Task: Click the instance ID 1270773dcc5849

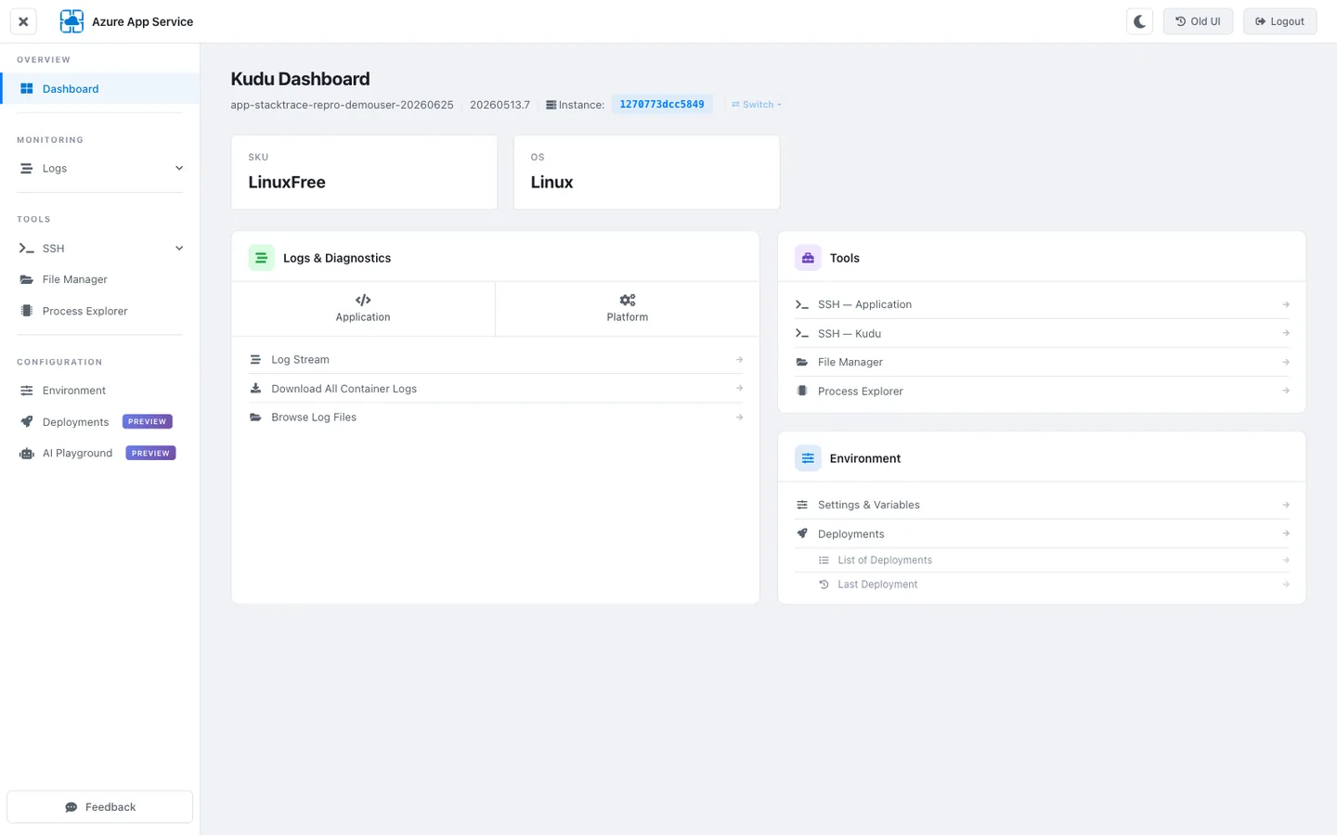Action: pos(662,105)
